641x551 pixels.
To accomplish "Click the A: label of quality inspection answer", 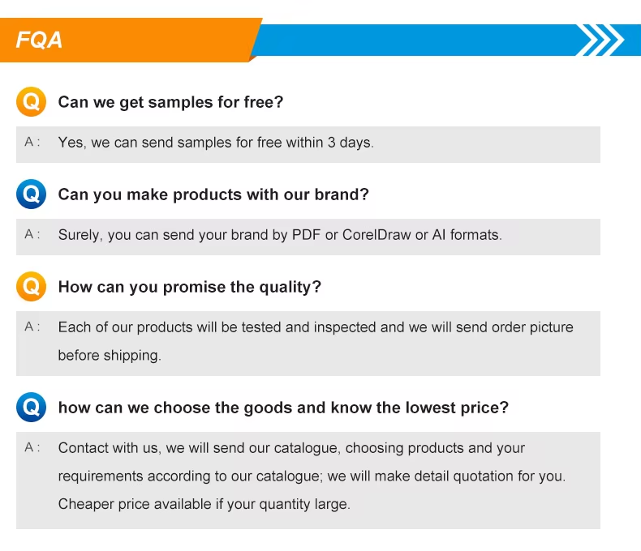I will point(32,327).
